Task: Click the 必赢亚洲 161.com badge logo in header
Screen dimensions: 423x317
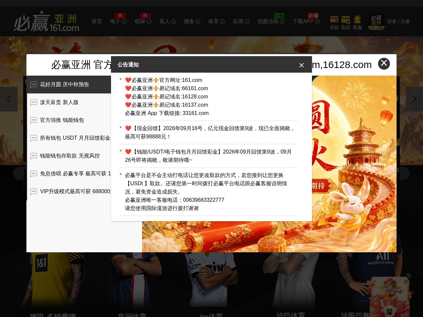Action: (376, 22)
